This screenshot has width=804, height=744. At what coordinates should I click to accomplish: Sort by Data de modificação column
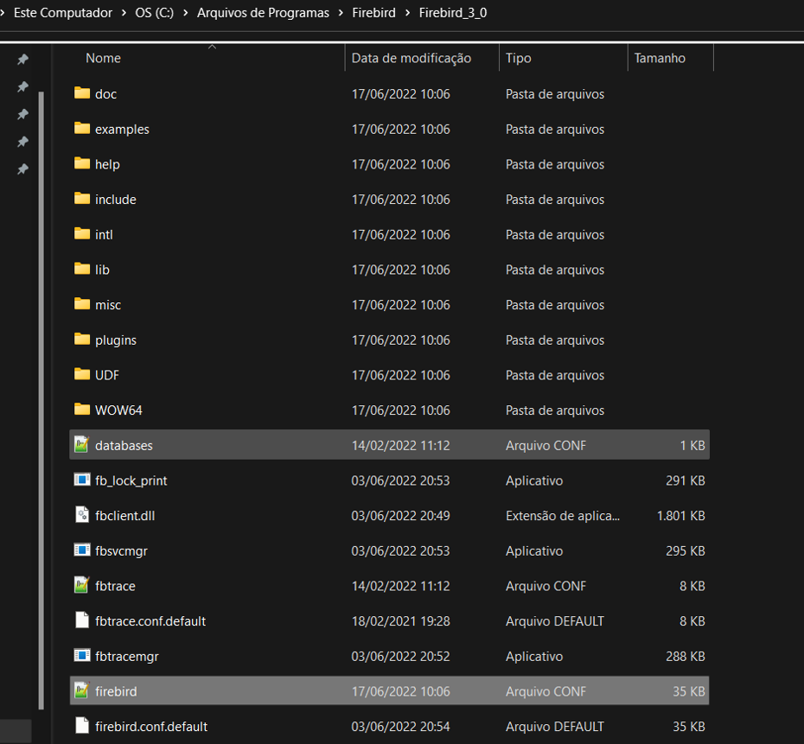pos(412,58)
